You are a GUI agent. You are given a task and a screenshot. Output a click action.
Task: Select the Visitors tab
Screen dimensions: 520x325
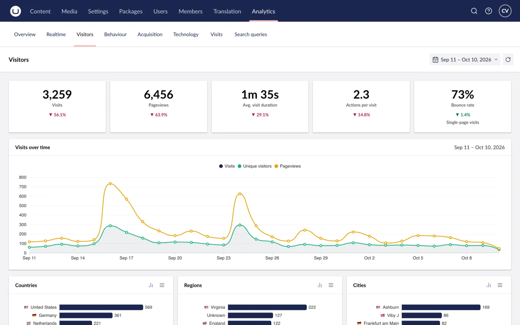click(x=85, y=34)
